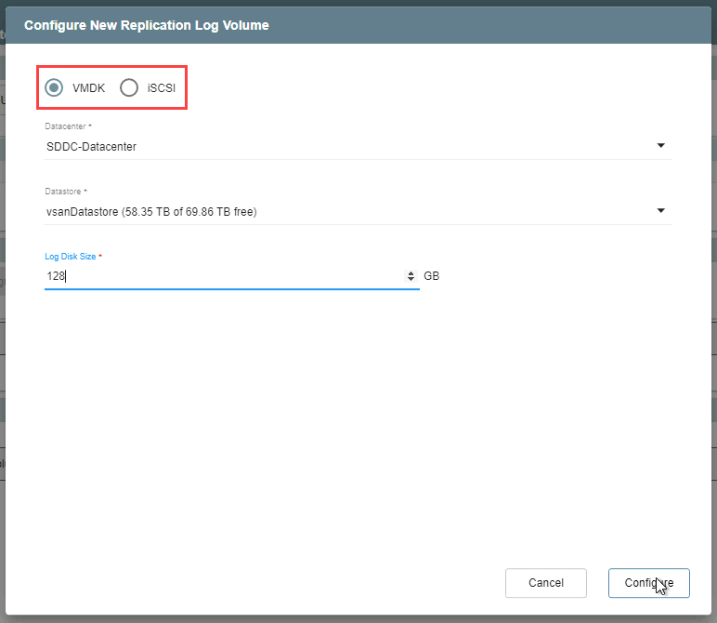Click the Datastore field label
This screenshot has height=623, width=717.
click(x=66, y=192)
